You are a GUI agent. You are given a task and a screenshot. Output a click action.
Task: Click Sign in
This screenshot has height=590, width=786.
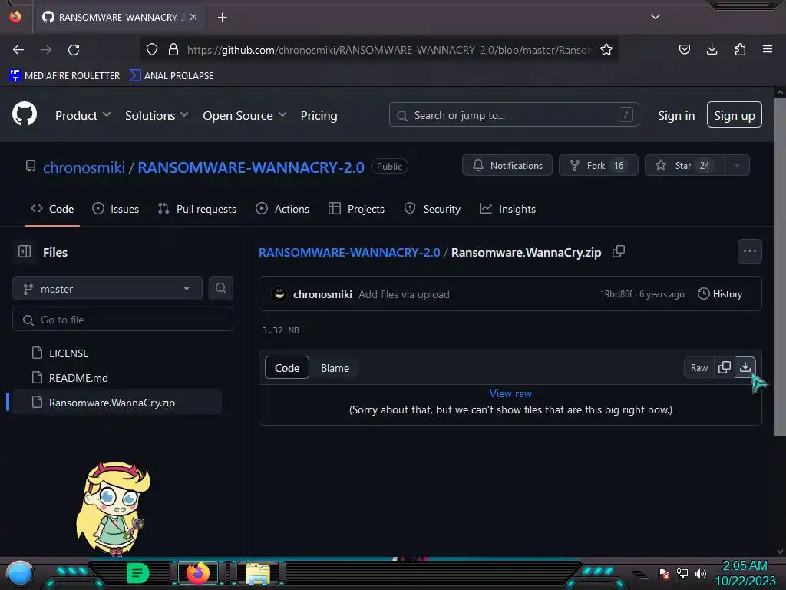[676, 115]
